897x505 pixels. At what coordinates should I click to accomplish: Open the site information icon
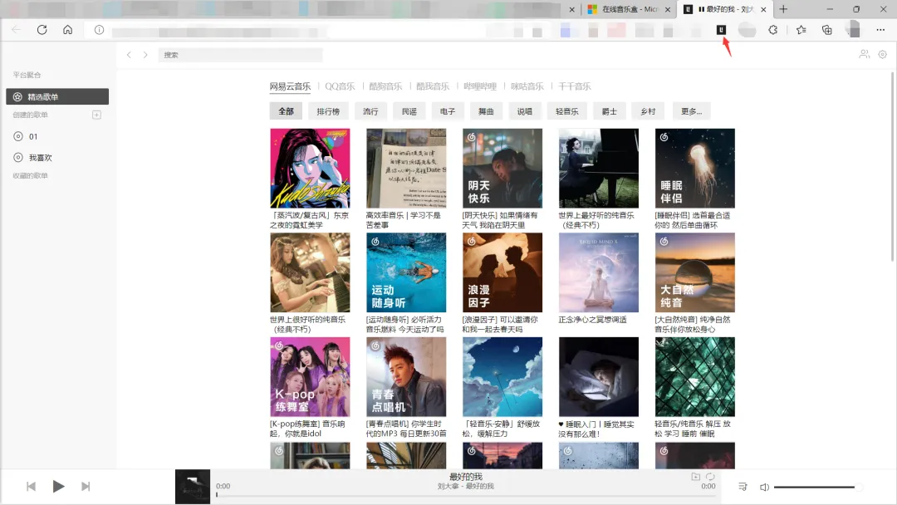pyautogui.click(x=99, y=30)
